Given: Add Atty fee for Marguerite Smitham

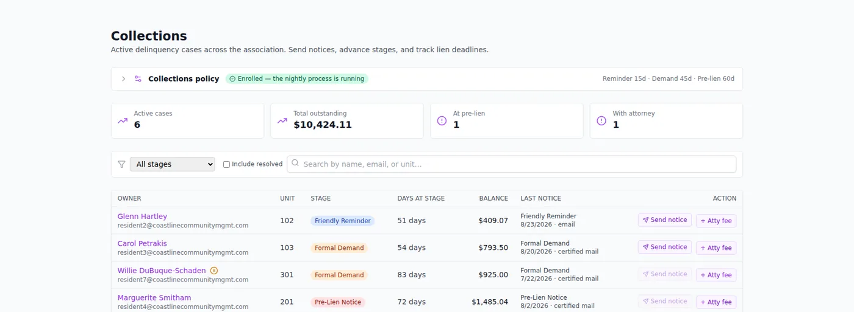Looking at the screenshot, I should tap(716, 302).
